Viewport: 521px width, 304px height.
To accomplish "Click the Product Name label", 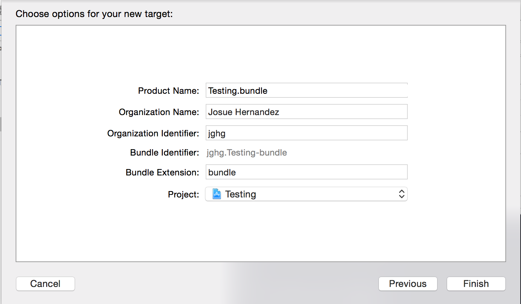I will point(168,91).
